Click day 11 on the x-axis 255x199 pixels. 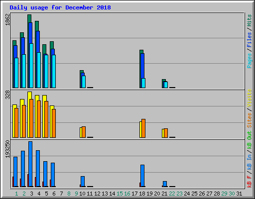tap(90, 194)
